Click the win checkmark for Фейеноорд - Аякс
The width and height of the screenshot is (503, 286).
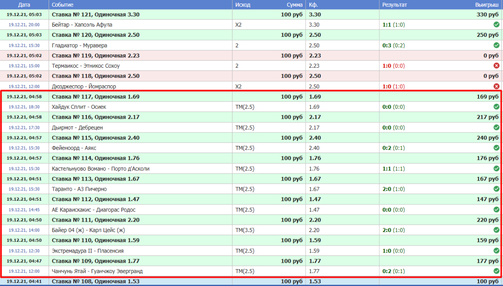pos(496,148)
